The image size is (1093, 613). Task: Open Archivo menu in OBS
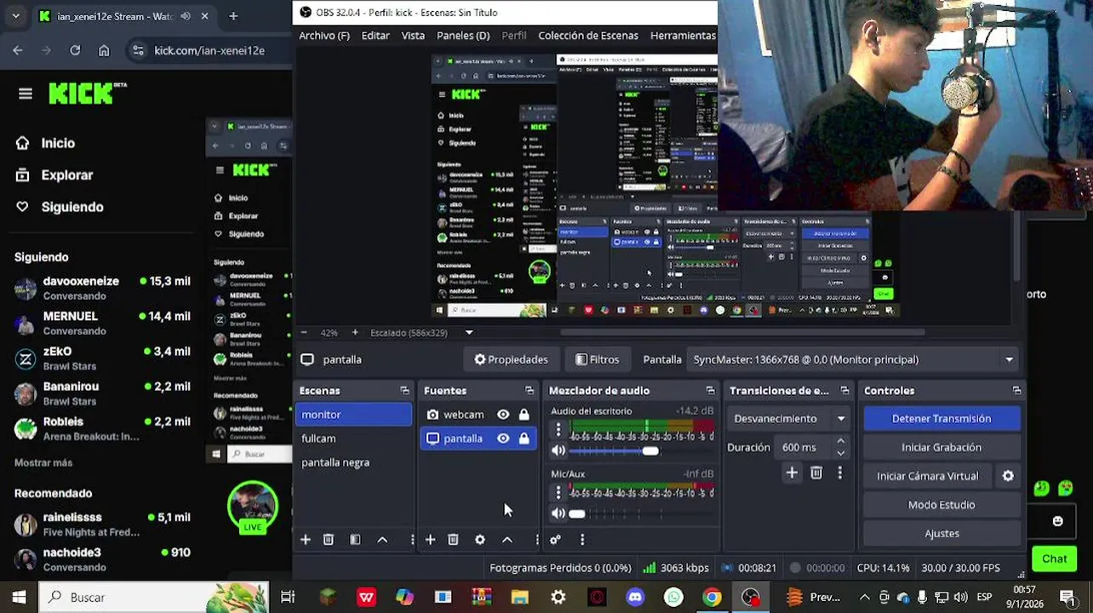(x=324, y=36)
